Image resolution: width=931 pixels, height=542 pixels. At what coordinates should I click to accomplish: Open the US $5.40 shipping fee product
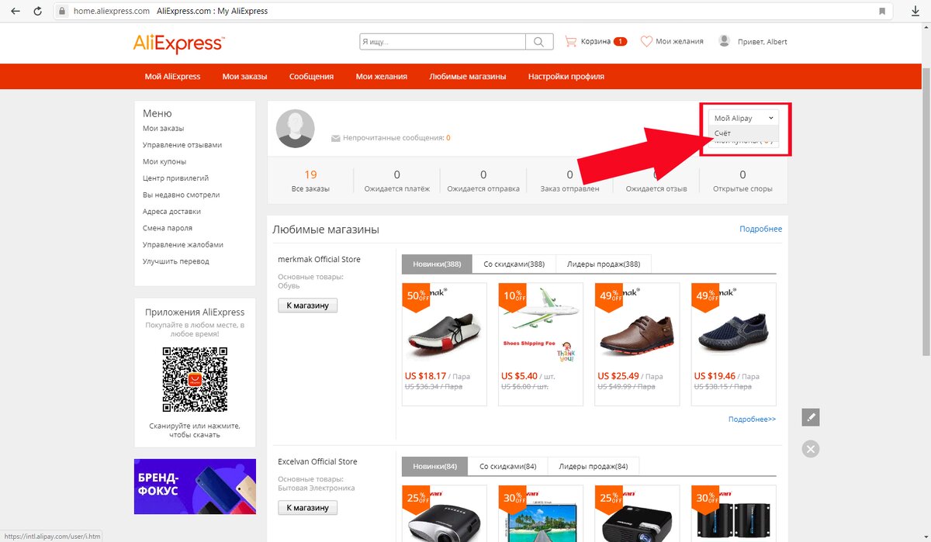541,344
